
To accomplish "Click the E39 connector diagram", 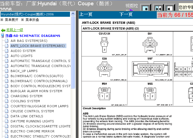I will 105,69.
